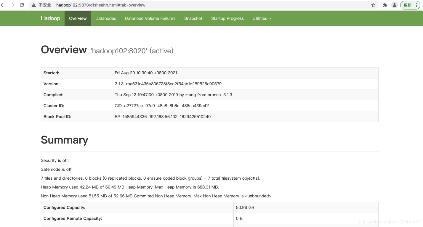The width and height of the screenshot is (423, 227).
Task: Select the Started date 'Fri Aug 20 10:30:40' value
Action: (146, 73)
